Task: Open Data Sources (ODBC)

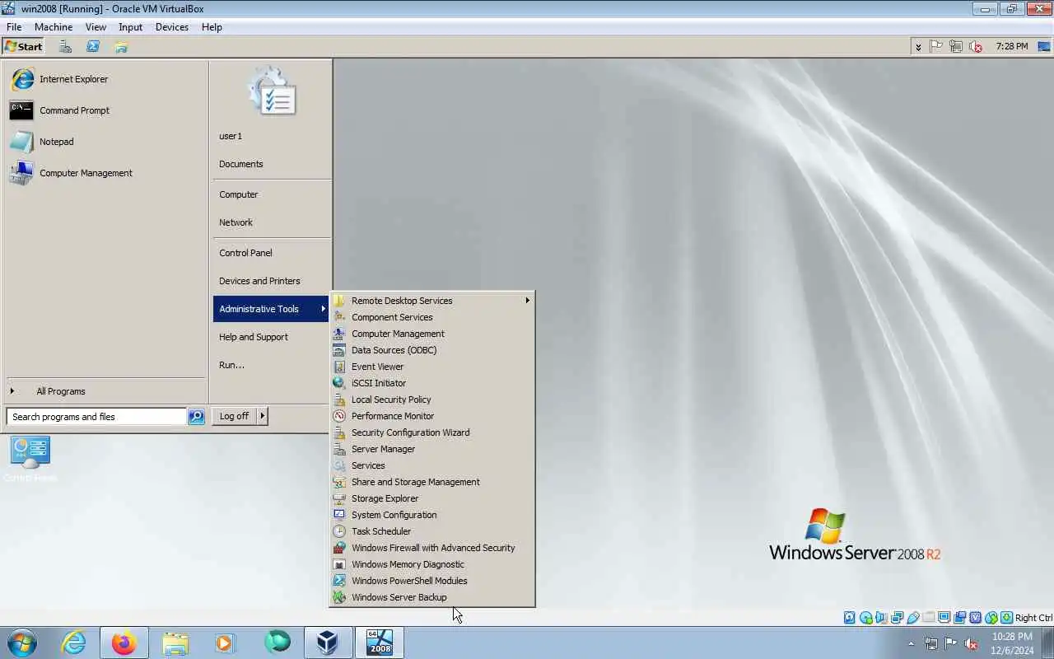Action: 431,350
